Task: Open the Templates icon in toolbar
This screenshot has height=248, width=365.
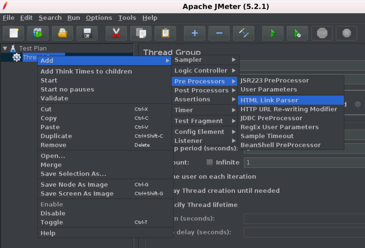Action: tap(38, 33)
